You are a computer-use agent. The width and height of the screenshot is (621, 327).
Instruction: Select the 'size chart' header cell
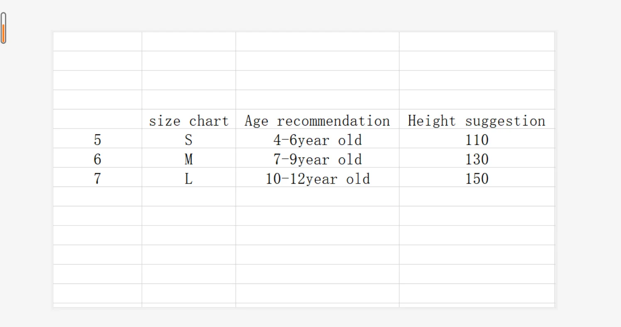(x=189, y=119)
